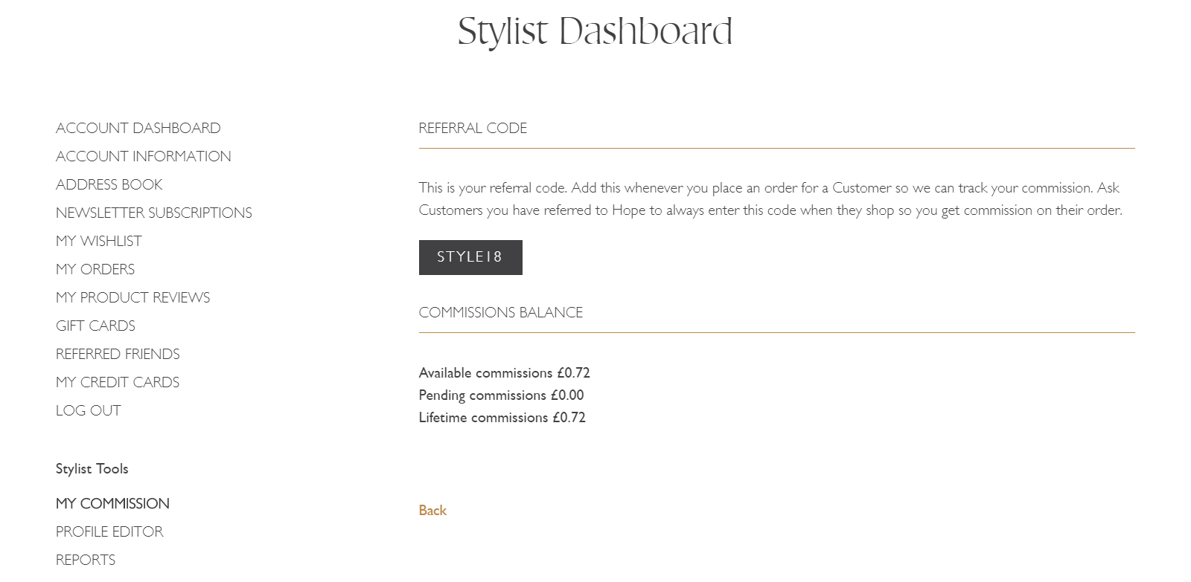The width and height of the screenshot is (1191, 582).
Task: Open Reports under Stylist Tools
Action: [86, 560]
